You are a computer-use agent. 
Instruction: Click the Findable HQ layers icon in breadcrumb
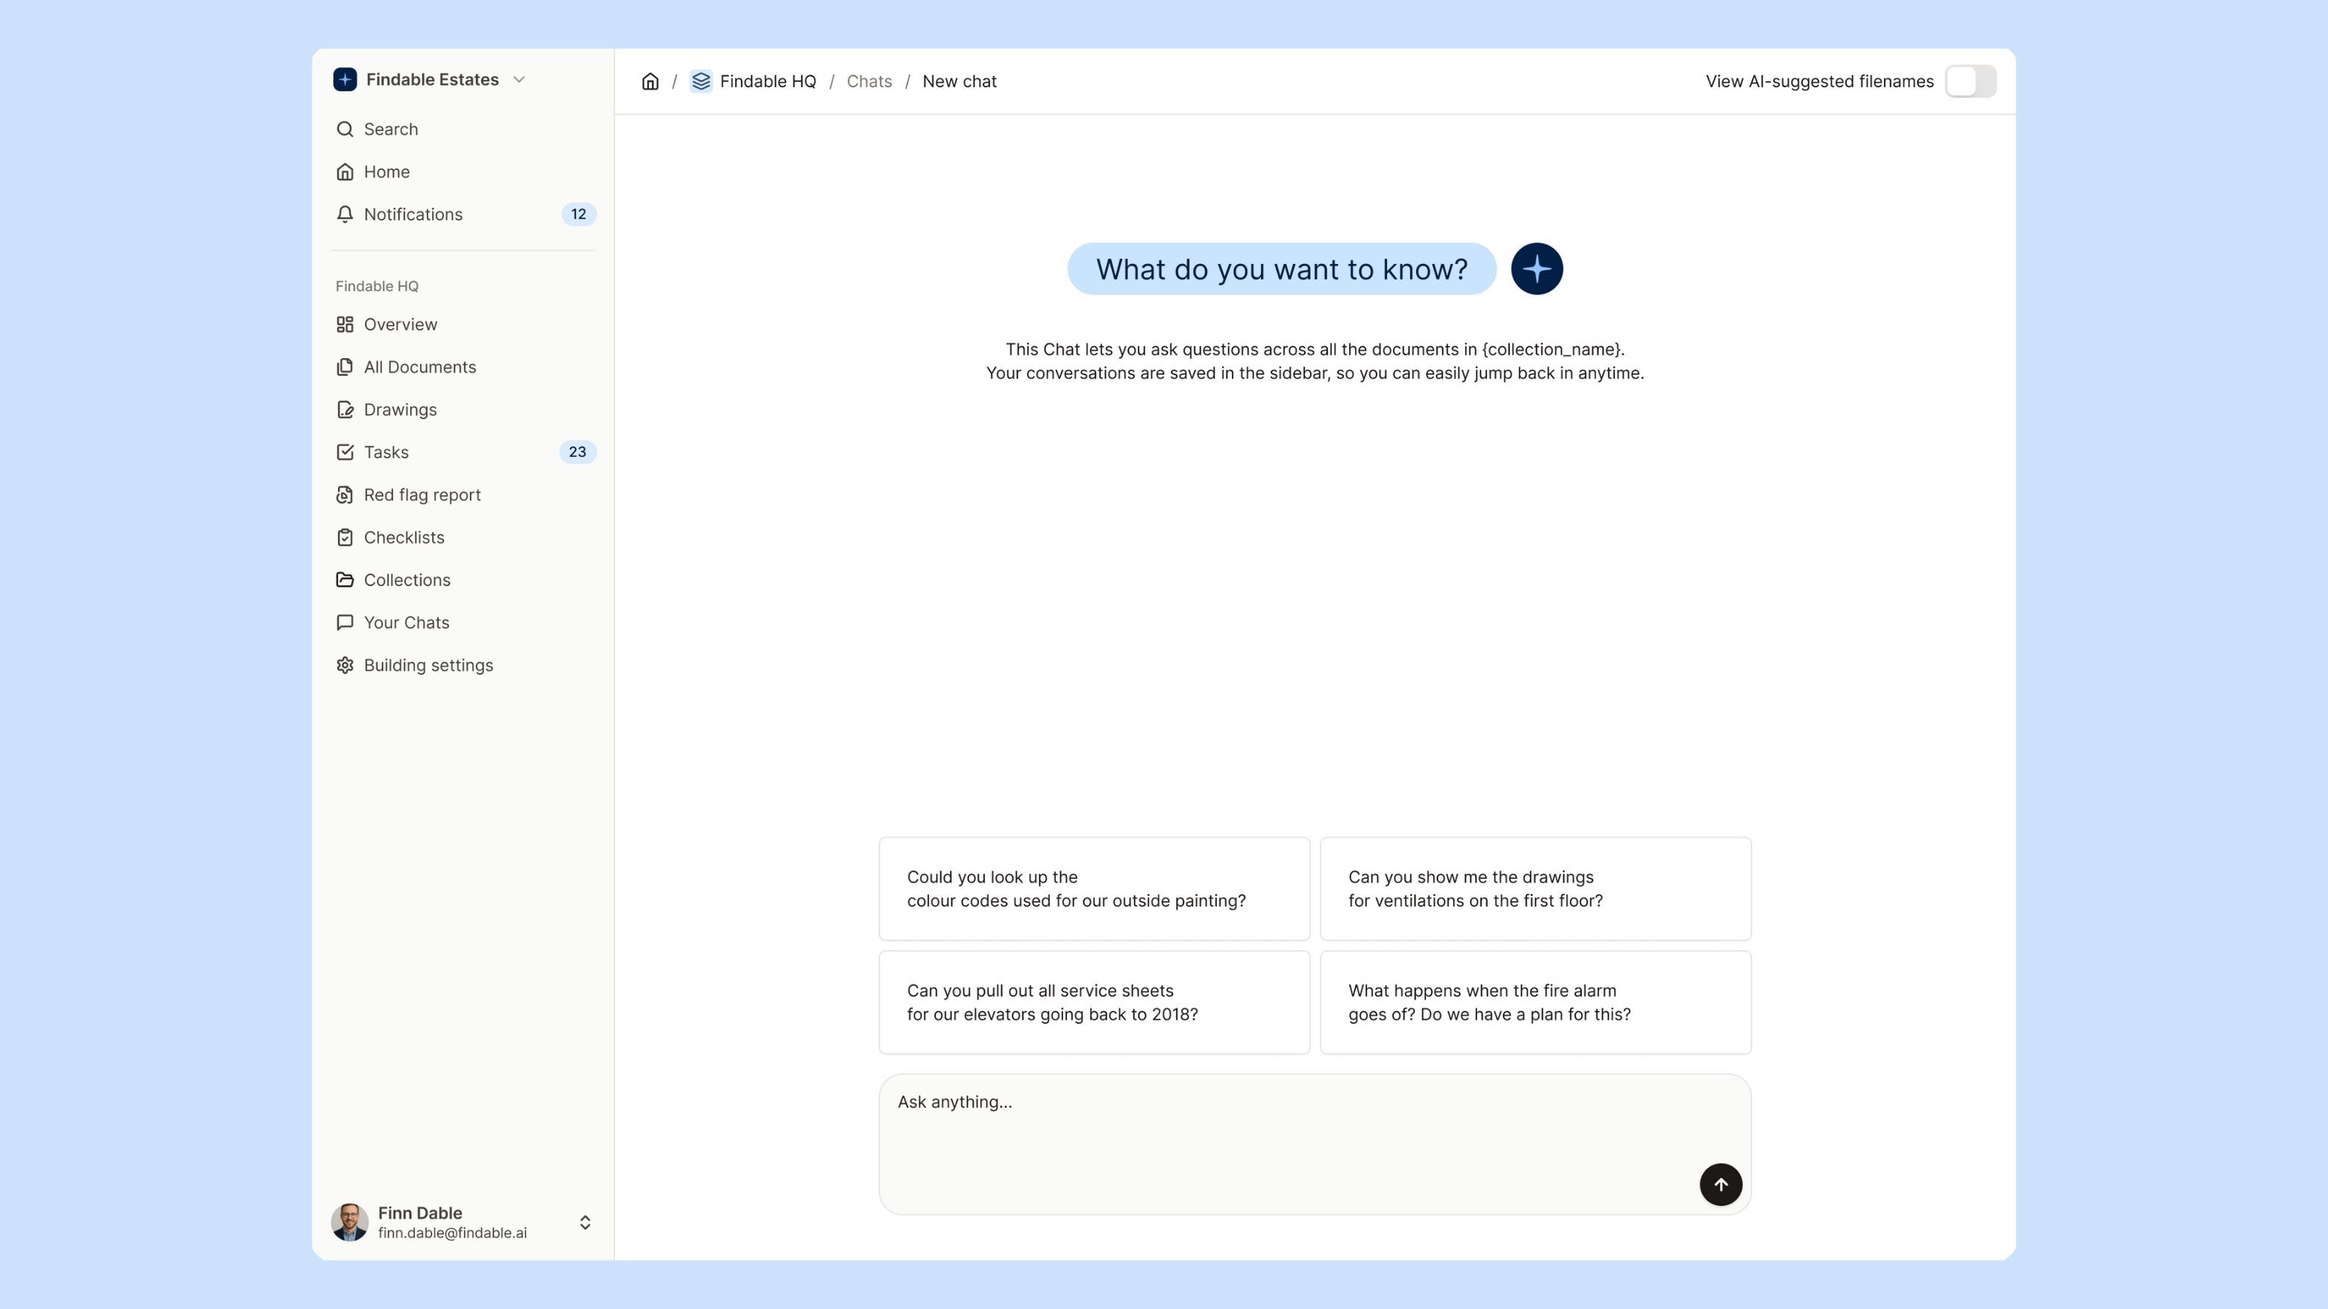tap(701, 81)
